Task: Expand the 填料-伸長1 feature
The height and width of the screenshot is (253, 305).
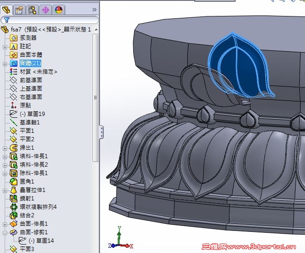Action: [x=5, y=157]
